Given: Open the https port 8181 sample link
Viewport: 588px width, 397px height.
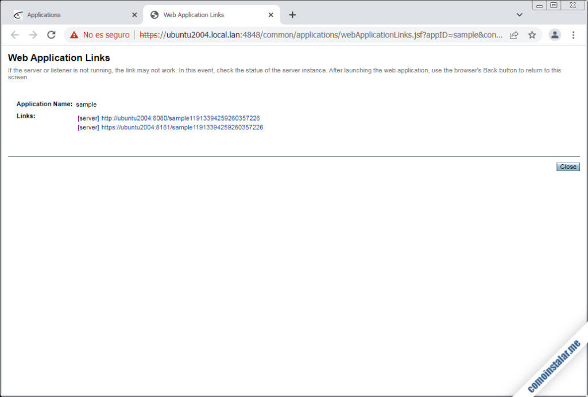Looking at the screenshot, I should click(182, 128).
